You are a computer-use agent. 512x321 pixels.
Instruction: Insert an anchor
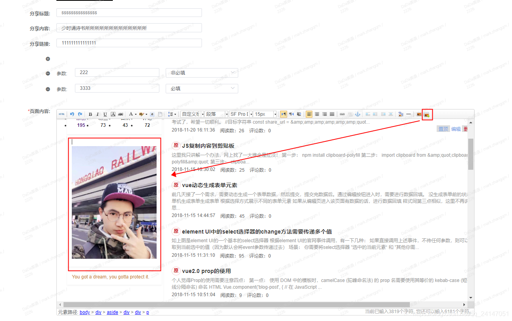tap(357, 114)
